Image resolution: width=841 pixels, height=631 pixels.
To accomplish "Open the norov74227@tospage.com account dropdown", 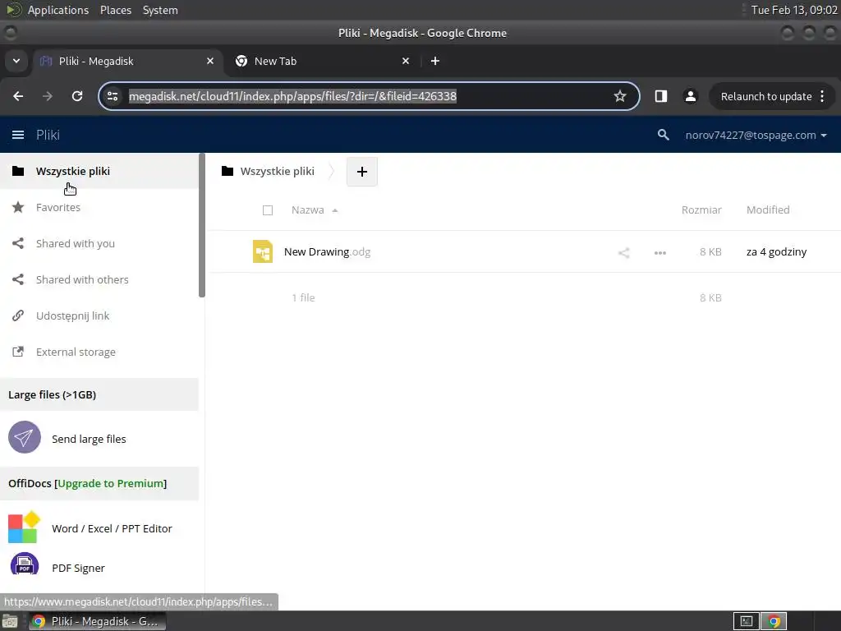I will point(756,136).
